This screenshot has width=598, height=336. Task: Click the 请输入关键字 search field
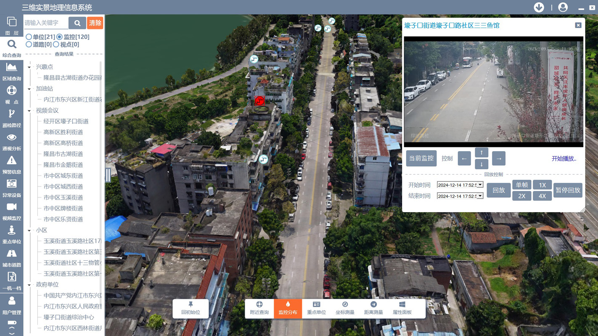[45, 23]
